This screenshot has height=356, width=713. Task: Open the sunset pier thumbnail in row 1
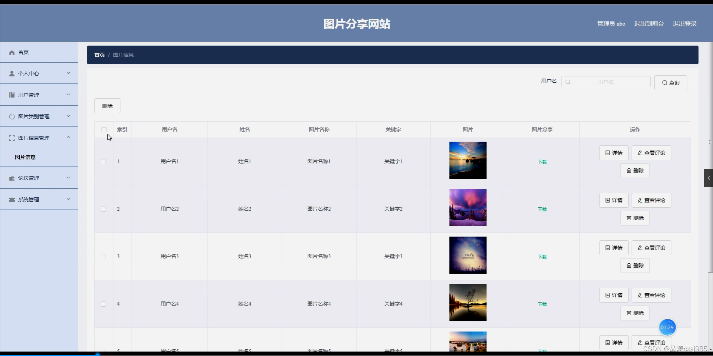click(x=468, y=160)
